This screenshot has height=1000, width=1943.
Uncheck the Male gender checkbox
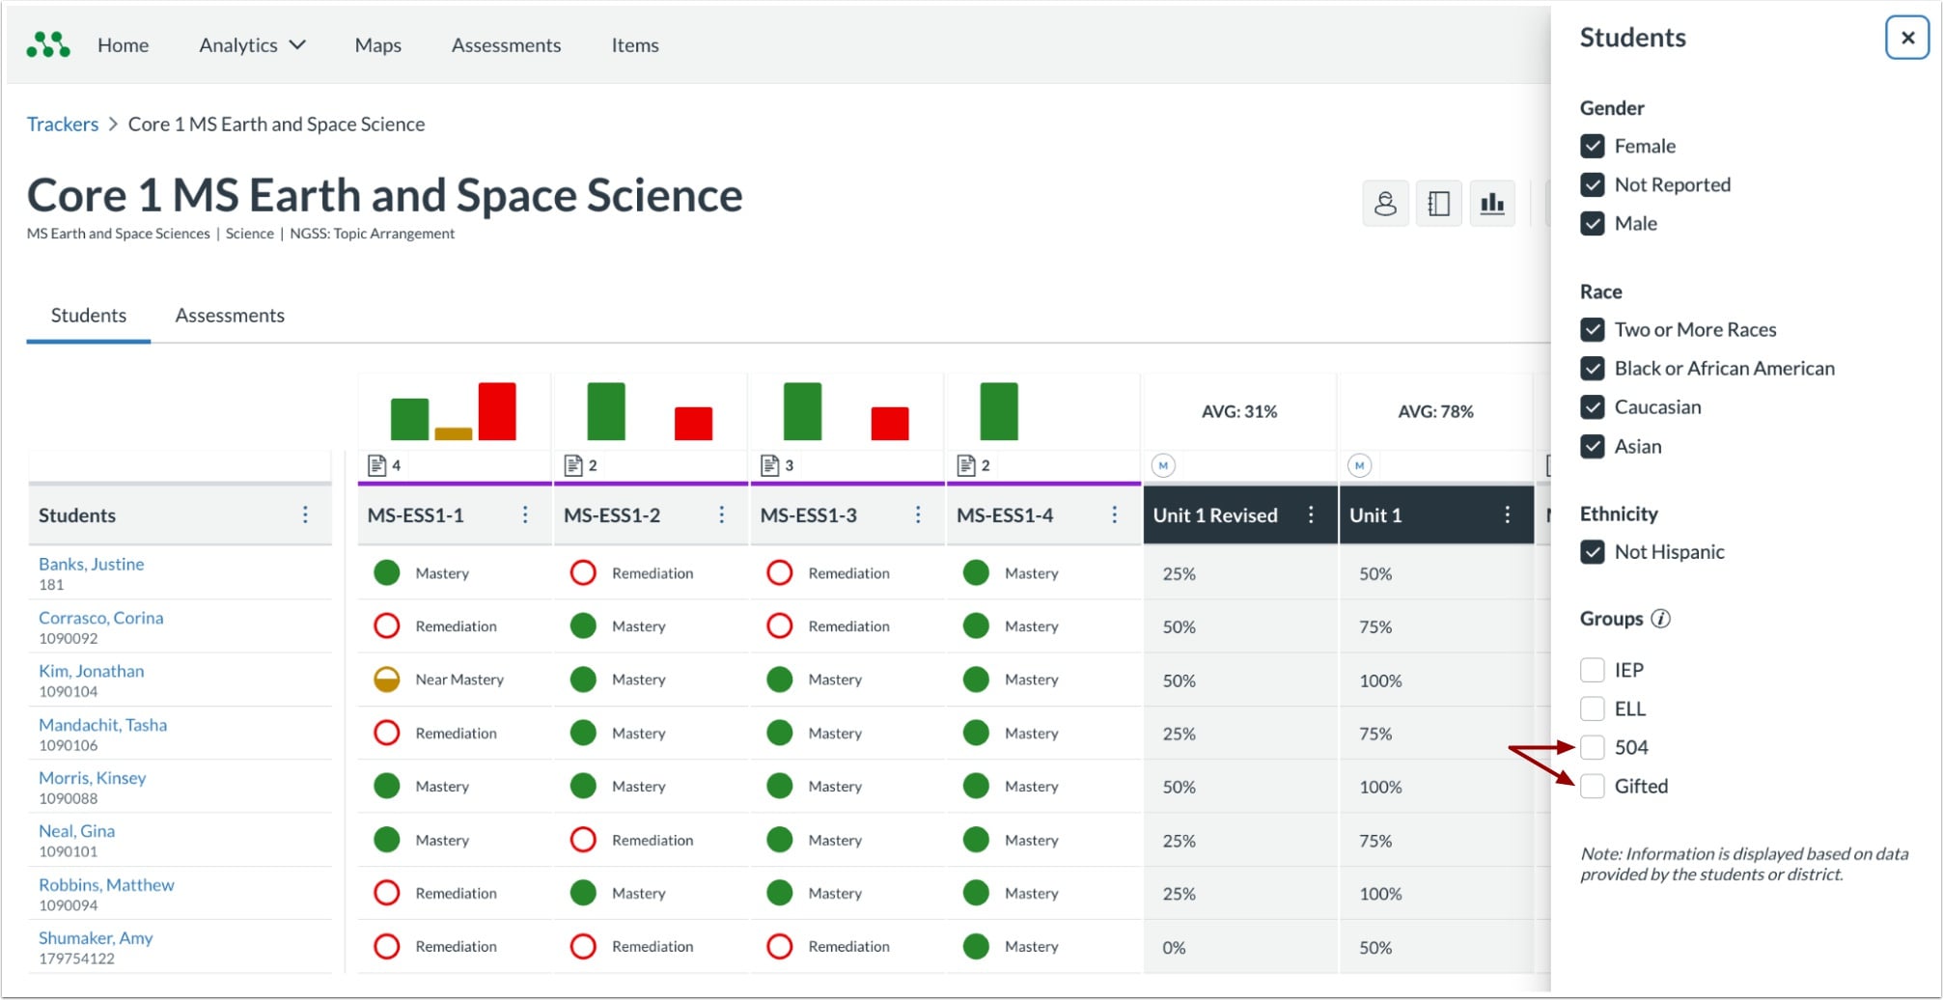(x=1593, y=223)
